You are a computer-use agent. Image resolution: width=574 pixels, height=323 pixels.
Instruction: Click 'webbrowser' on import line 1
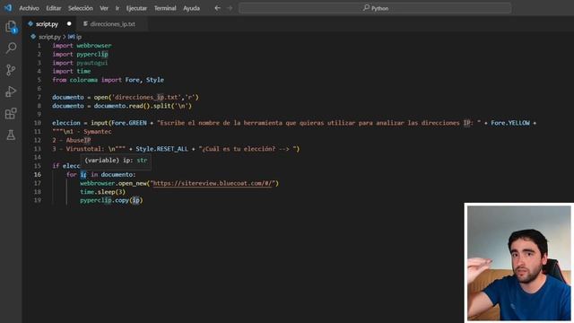(x=93, y=46)
